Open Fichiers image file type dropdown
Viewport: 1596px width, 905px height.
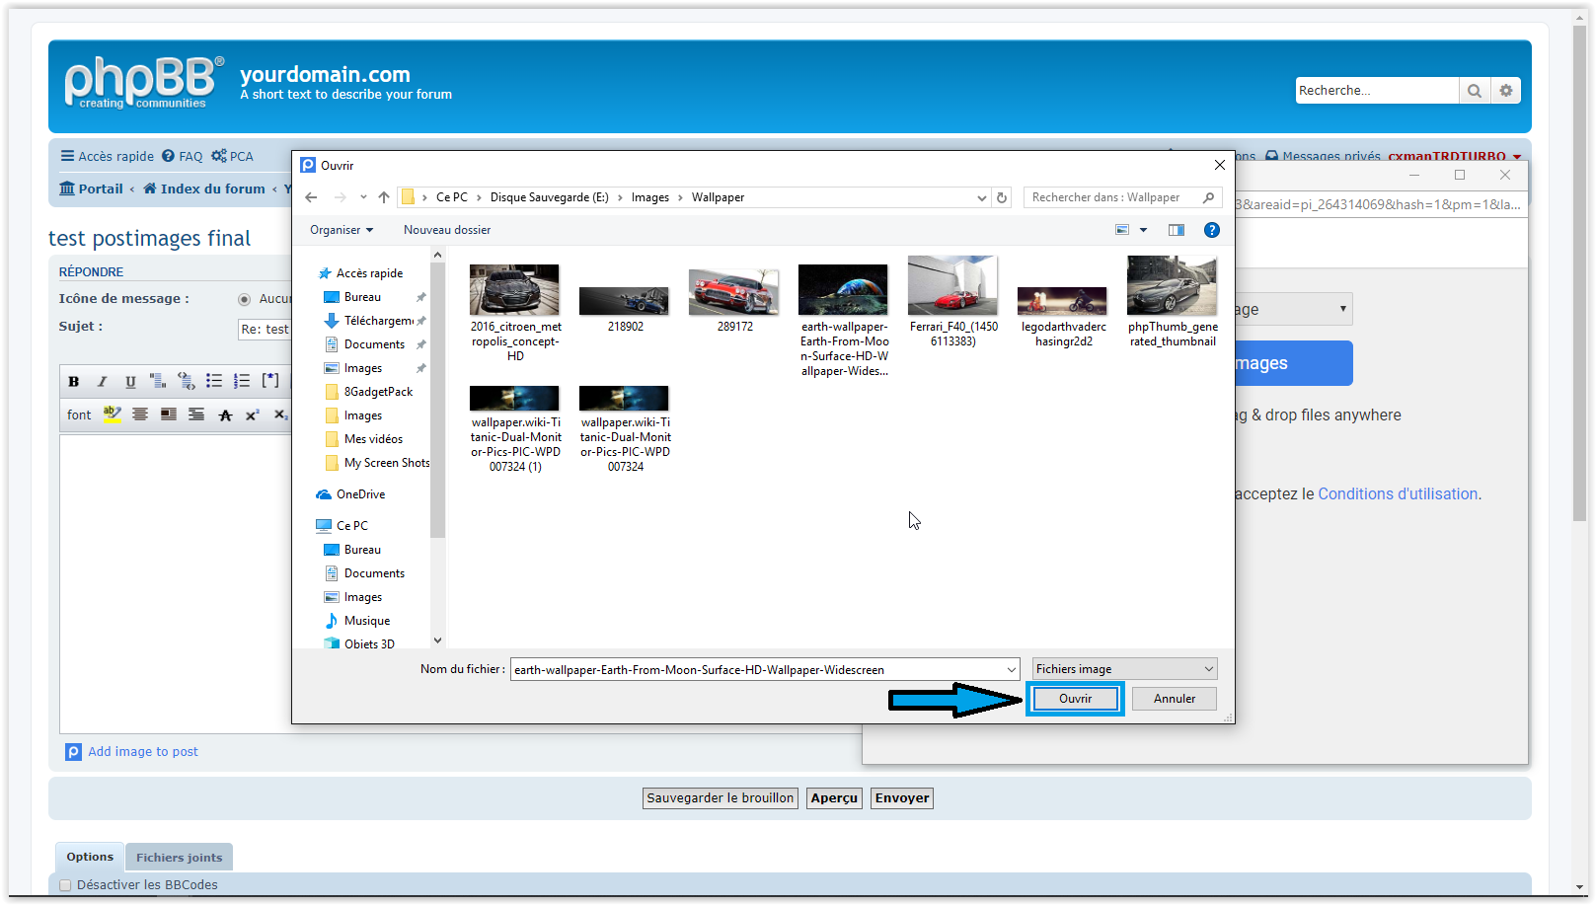1125,669
